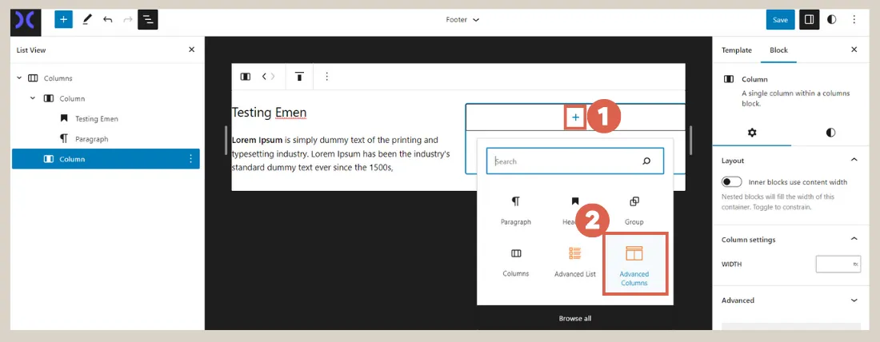
Task: Insert an Advanced List block
Action: point(574,262)
